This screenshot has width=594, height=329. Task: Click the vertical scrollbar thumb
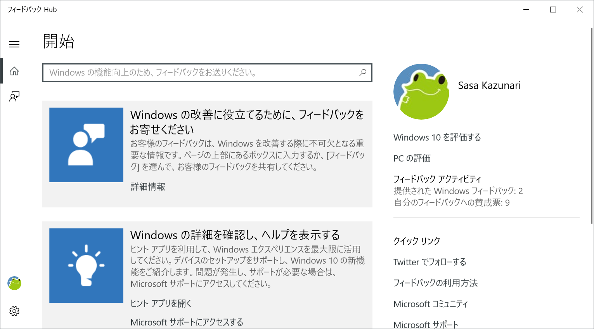(591, 125)
